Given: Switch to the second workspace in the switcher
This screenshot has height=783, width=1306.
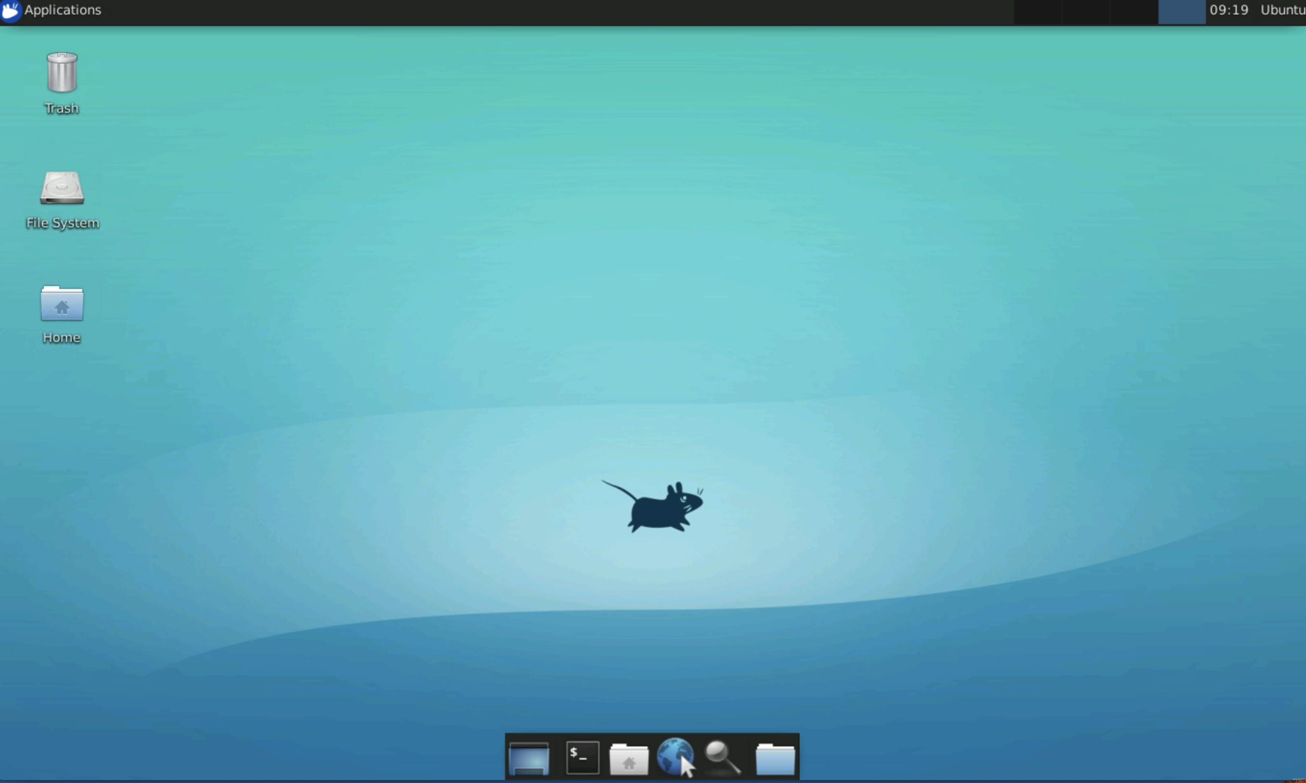Looking at the screenshot, I should point(1086,12).
